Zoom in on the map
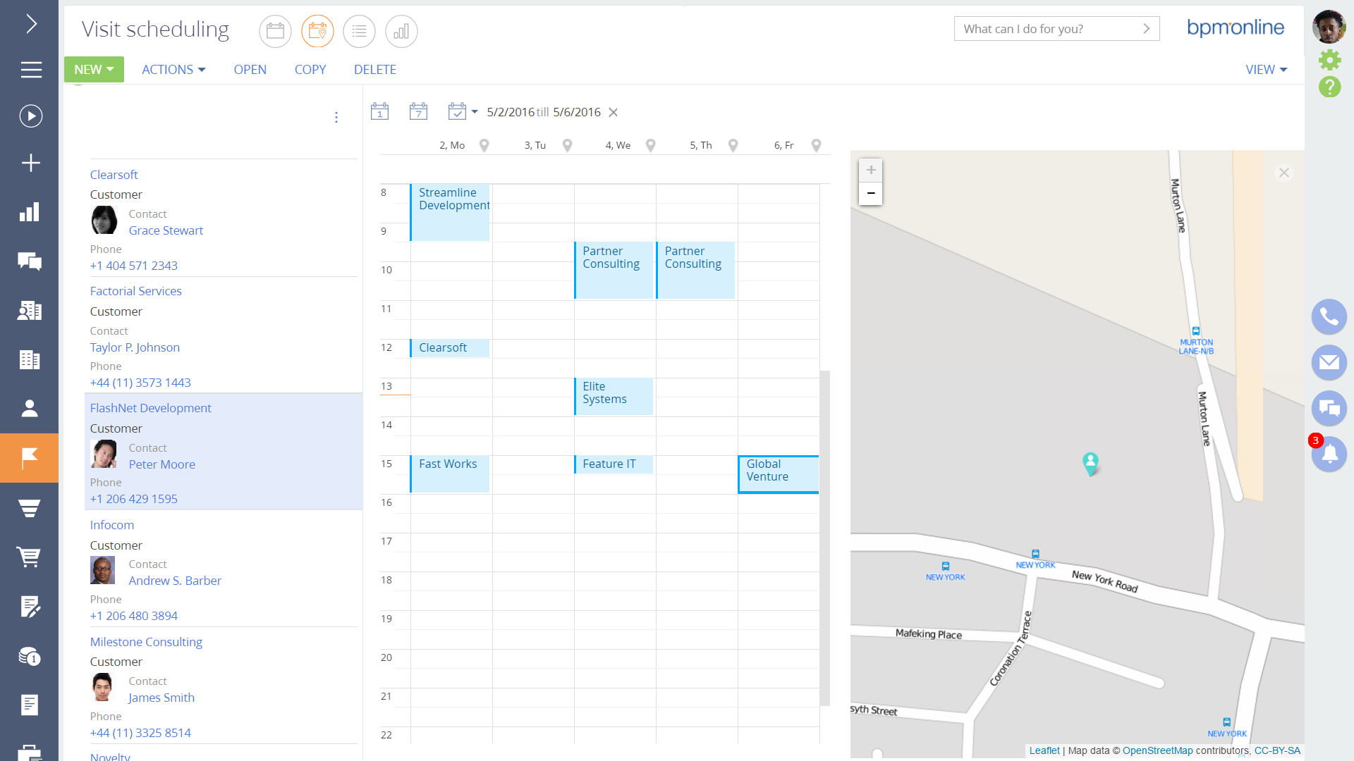Screen dimensions: 1354x761 870,170
